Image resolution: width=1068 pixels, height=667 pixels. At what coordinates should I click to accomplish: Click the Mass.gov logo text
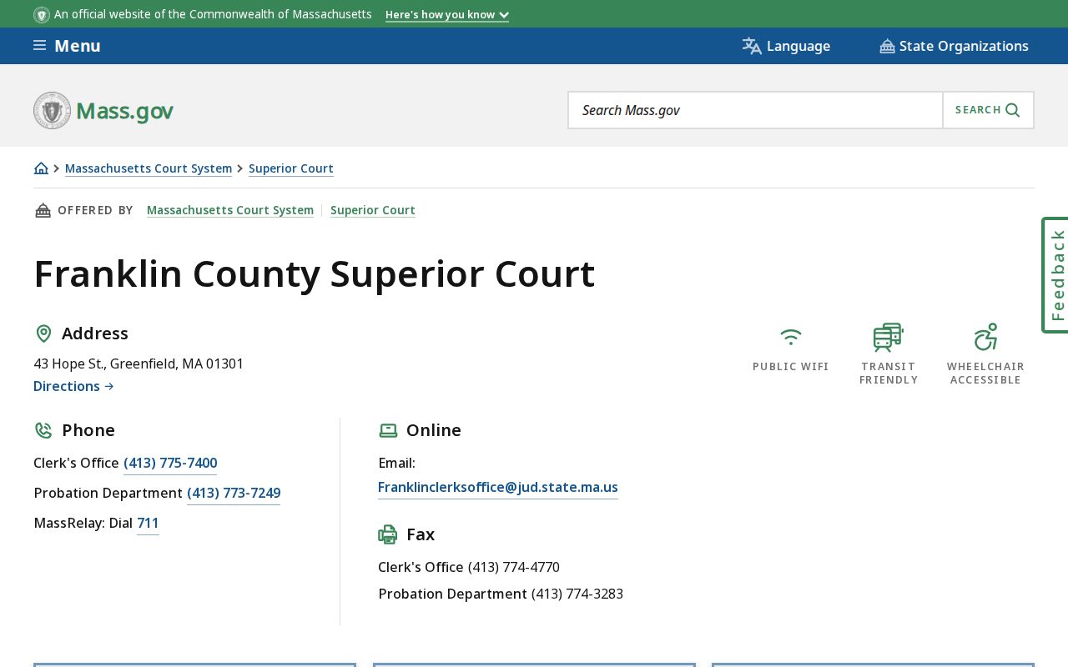125,111
